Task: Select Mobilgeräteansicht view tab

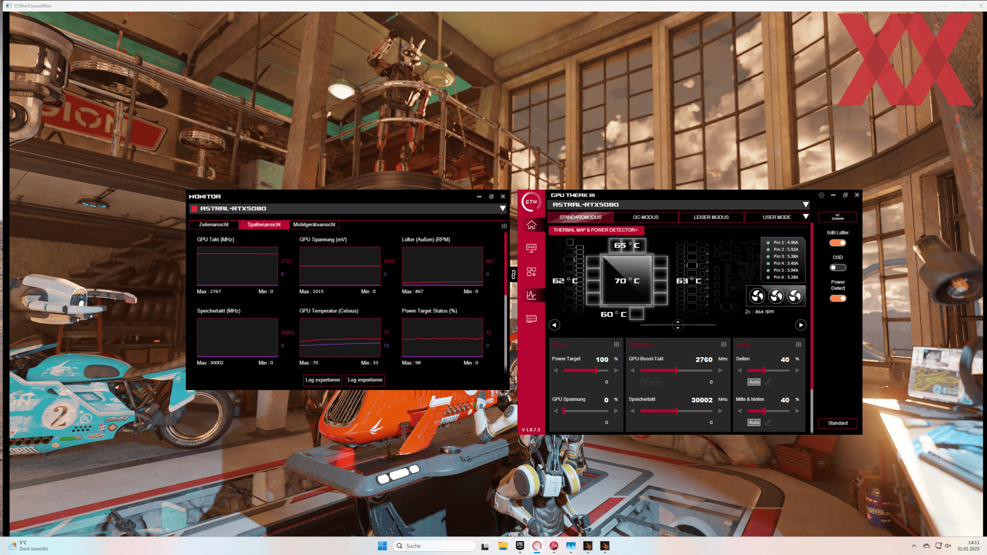Action: (314, 225)
